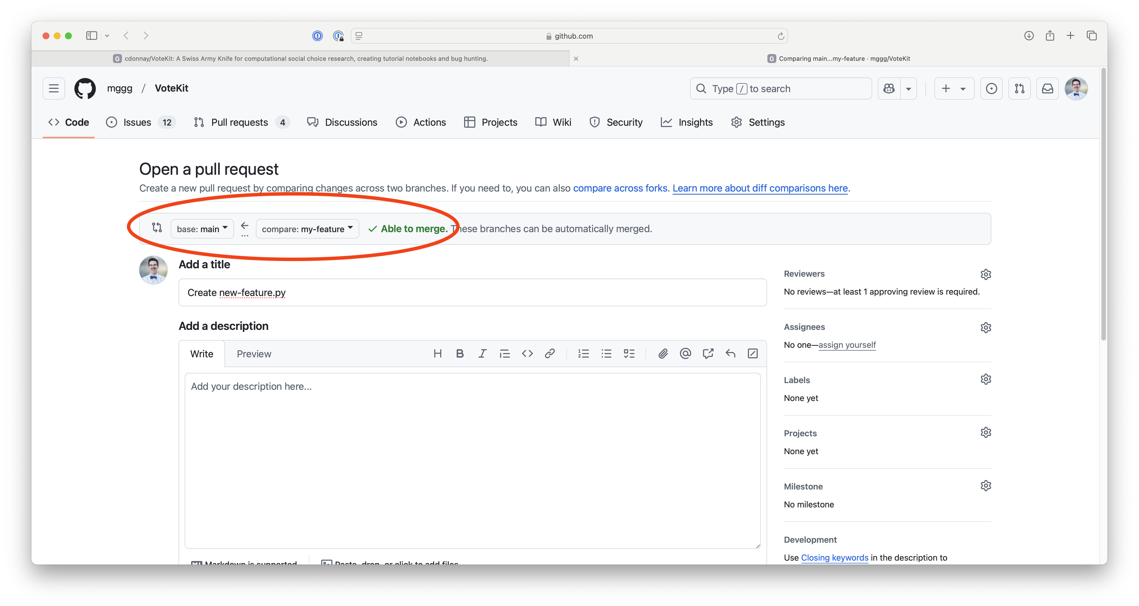This screenshot has height=606, width=1139.
Task: Expand the Copilot dropdown arrow
Action: coord(909,88)
